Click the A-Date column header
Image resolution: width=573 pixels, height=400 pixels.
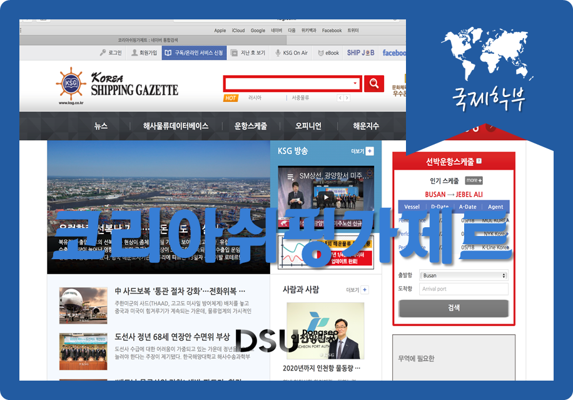point(468,207)
